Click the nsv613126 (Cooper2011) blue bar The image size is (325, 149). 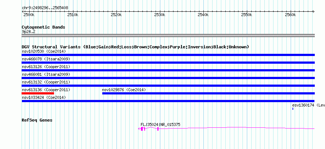(x=168, y=70)
